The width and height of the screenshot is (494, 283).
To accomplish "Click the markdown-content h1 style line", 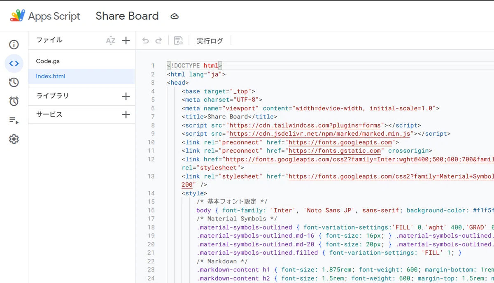I will click(x=345, y=270).
